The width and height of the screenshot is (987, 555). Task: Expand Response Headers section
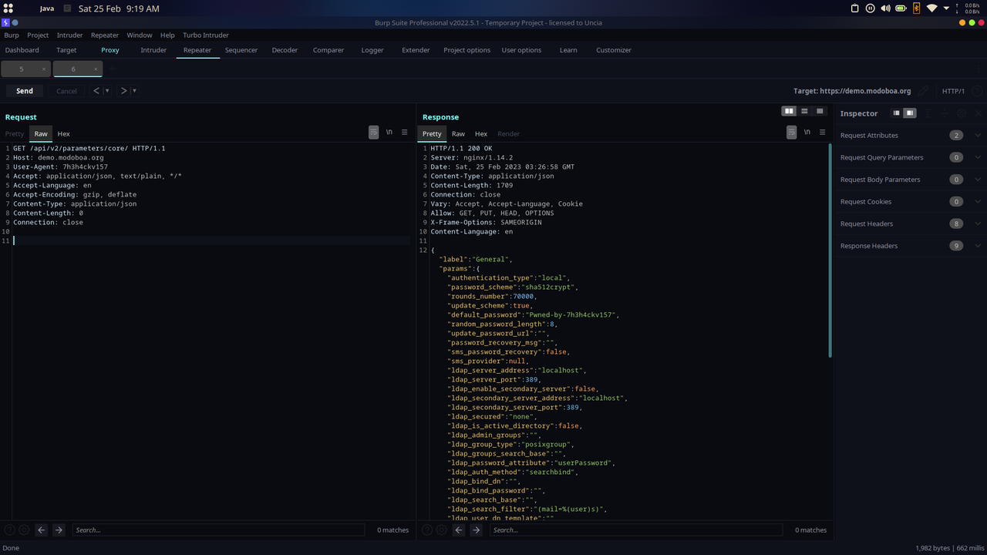coord(978,246)
